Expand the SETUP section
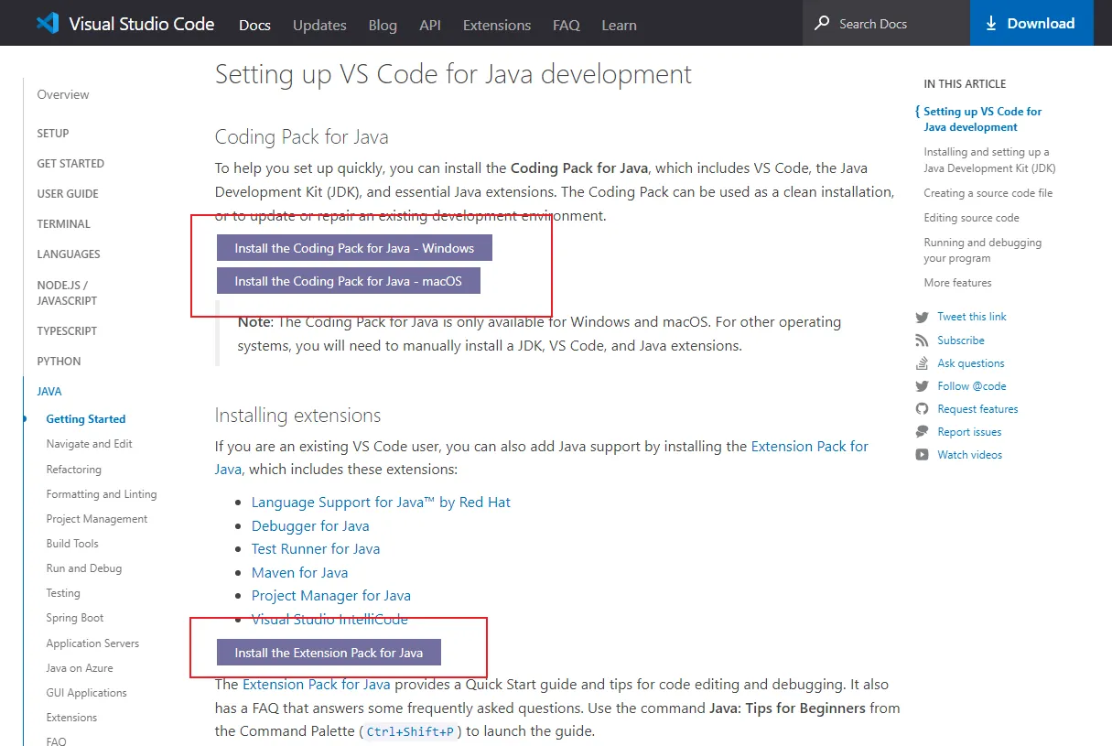1112x746 pixels. [53, 133]
